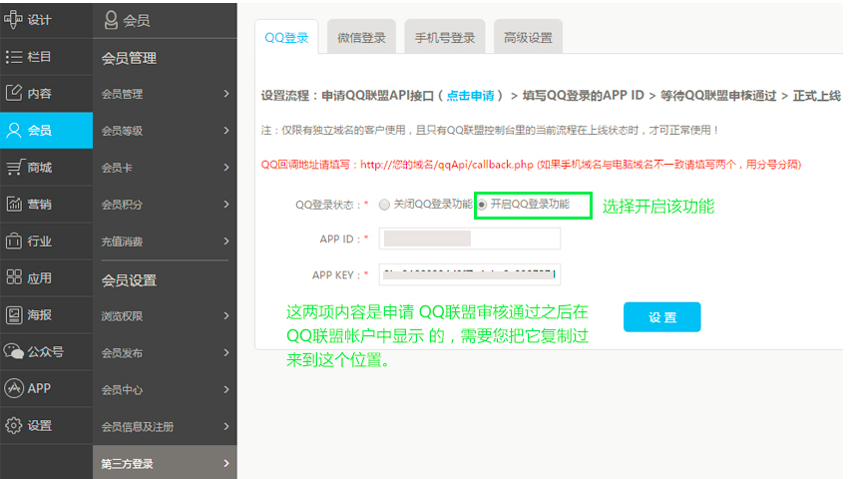Expand 会员中心 submenu arrow
Viewport: 866px width, 479px height.
pos(225,389)
